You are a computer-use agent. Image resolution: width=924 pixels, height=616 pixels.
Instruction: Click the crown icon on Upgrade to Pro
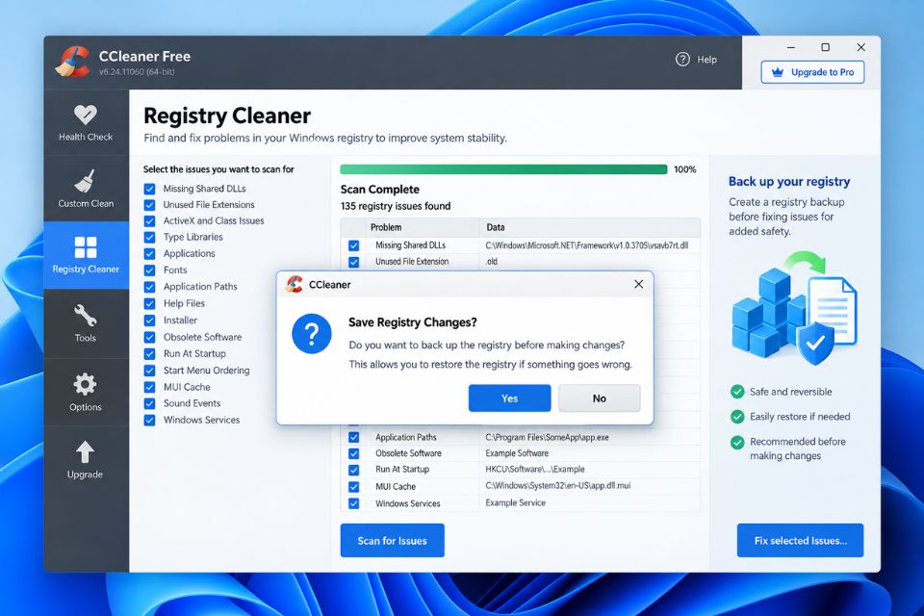click(x=778, y=72)
